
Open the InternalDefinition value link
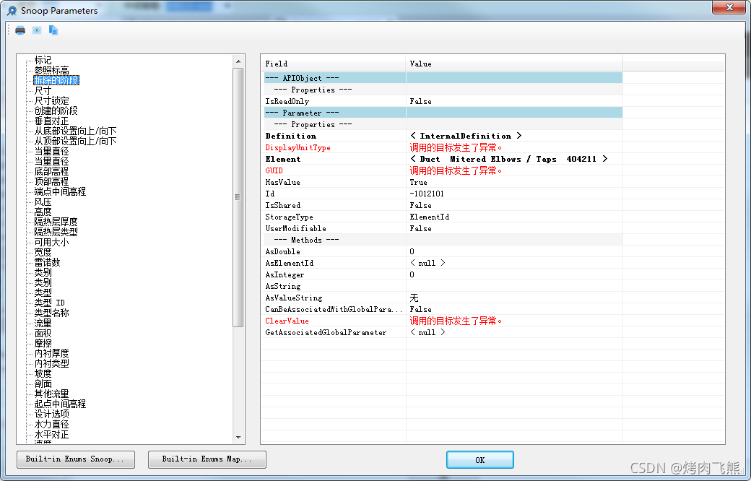coord(466,136)
